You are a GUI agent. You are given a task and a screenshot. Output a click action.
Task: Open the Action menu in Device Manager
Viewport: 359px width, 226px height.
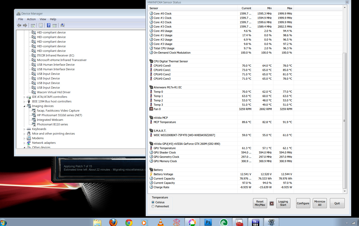click(31, 19)
